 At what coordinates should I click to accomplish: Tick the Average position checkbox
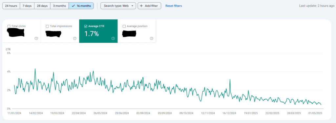[x=124, y=26]
